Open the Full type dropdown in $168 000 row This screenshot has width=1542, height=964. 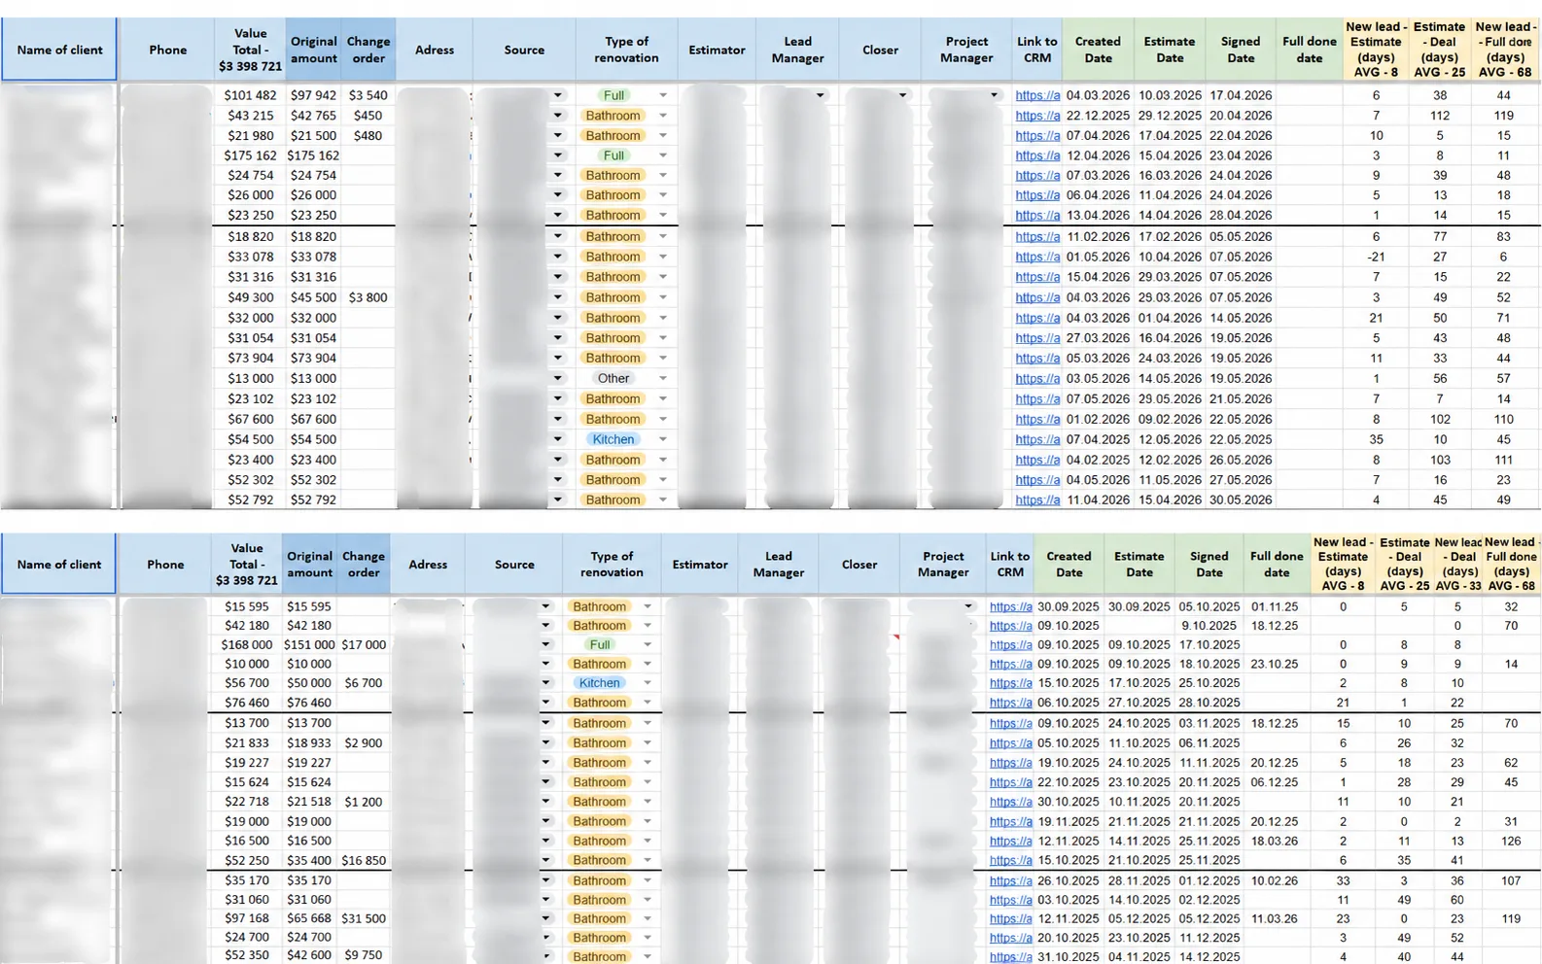click(x=648, y=644)
